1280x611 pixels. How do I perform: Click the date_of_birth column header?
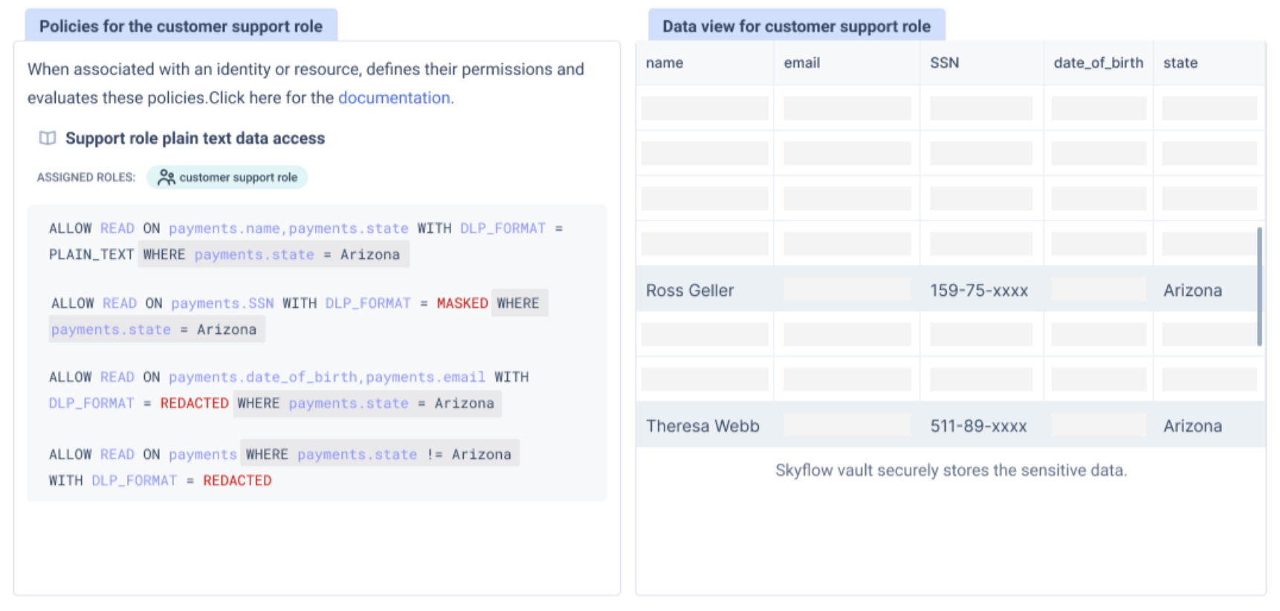(1098, 63)
